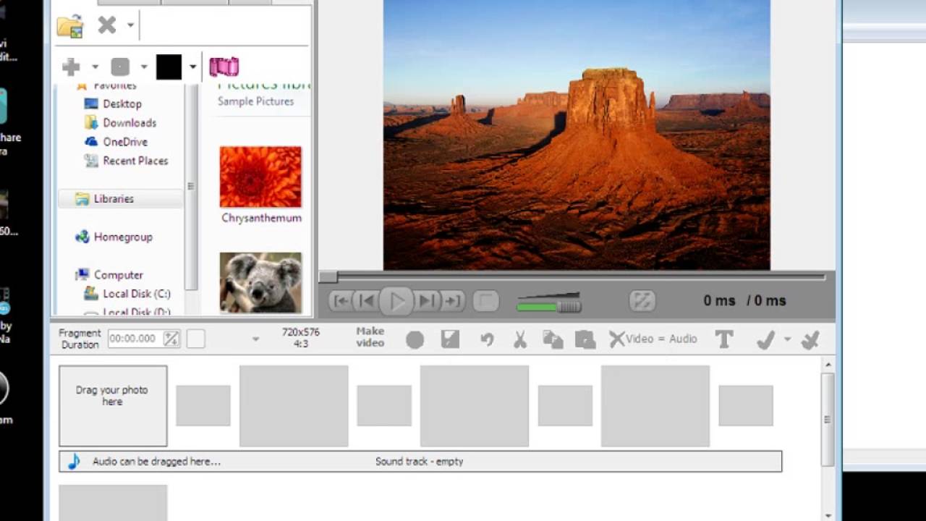This screenshot has width=926, height=521.
Task: Click the blue music note icon
Action: click(x=73, y=462)
